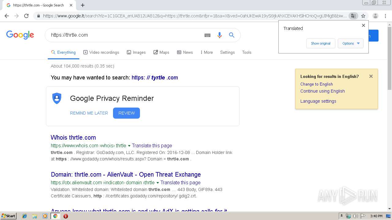Close the Google Search browser tab
The image size is (392, 220).
[x=71, y=5]
